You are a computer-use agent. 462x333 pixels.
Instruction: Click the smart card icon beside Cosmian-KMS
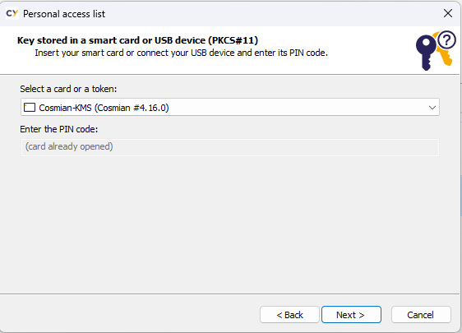30,107
